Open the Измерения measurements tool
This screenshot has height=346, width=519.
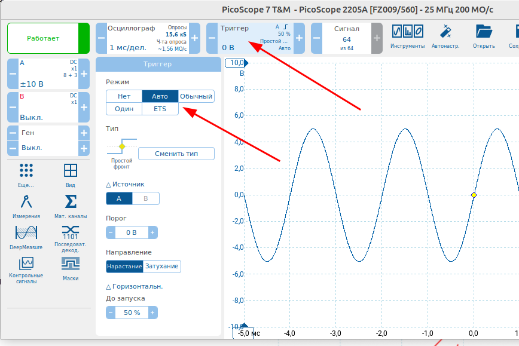tap(25, 206)
